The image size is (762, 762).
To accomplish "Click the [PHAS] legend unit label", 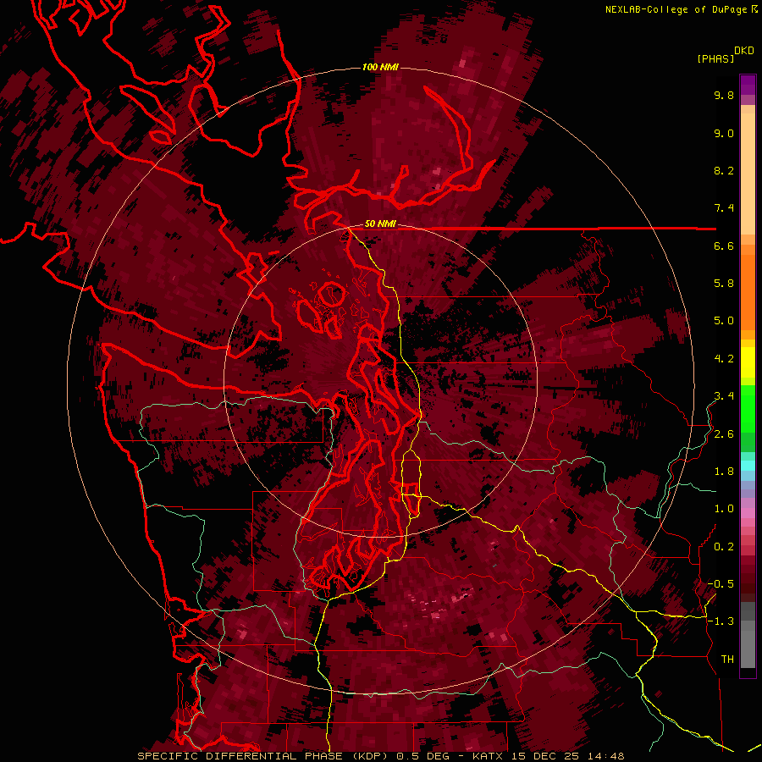I will (x=715, y=58).
